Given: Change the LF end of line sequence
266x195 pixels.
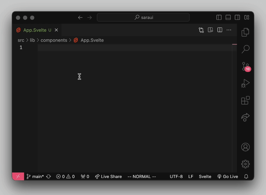Looking at the screenshot, I should click(x=191, y=177).
